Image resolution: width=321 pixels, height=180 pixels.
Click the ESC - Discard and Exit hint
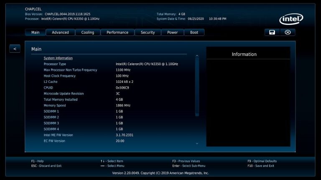tap(46, 166)
